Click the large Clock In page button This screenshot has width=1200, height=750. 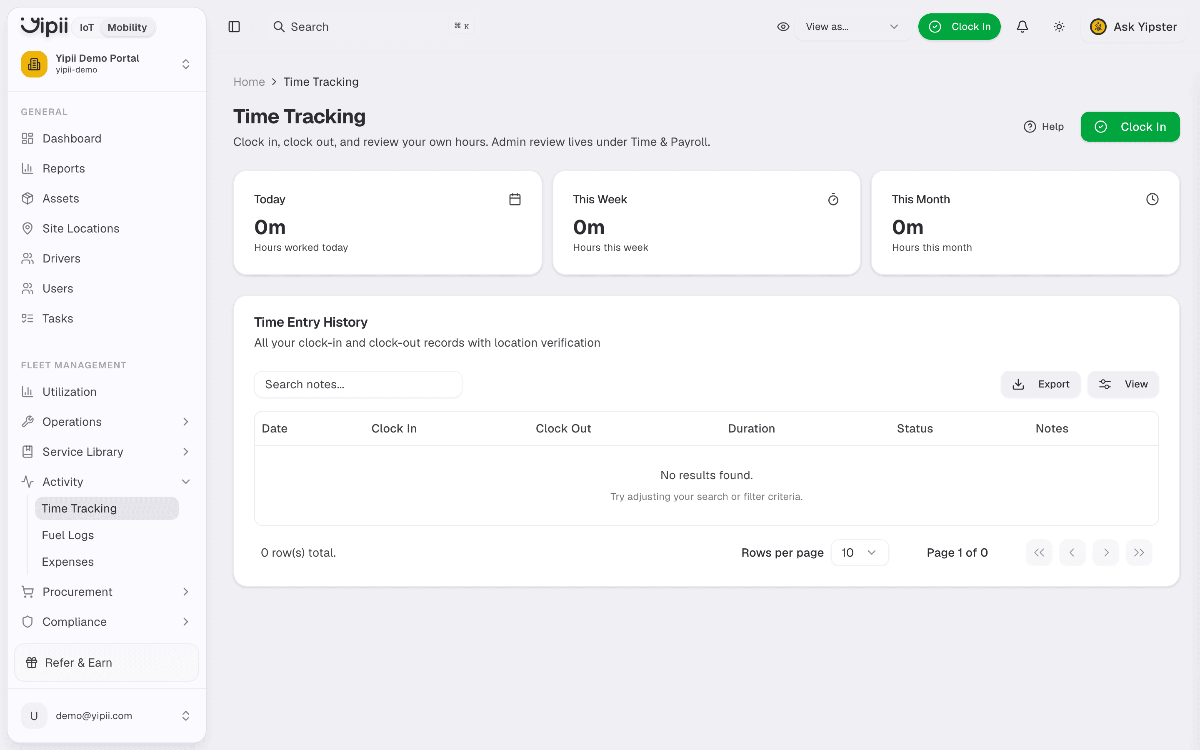point(1130,127)
